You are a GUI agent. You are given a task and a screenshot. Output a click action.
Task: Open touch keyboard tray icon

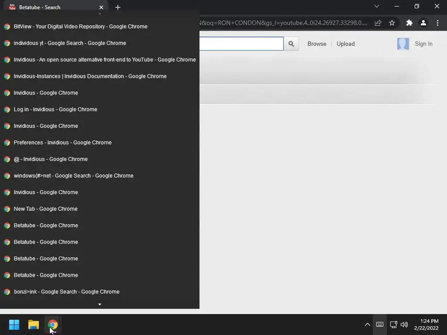tap(380, 325)
